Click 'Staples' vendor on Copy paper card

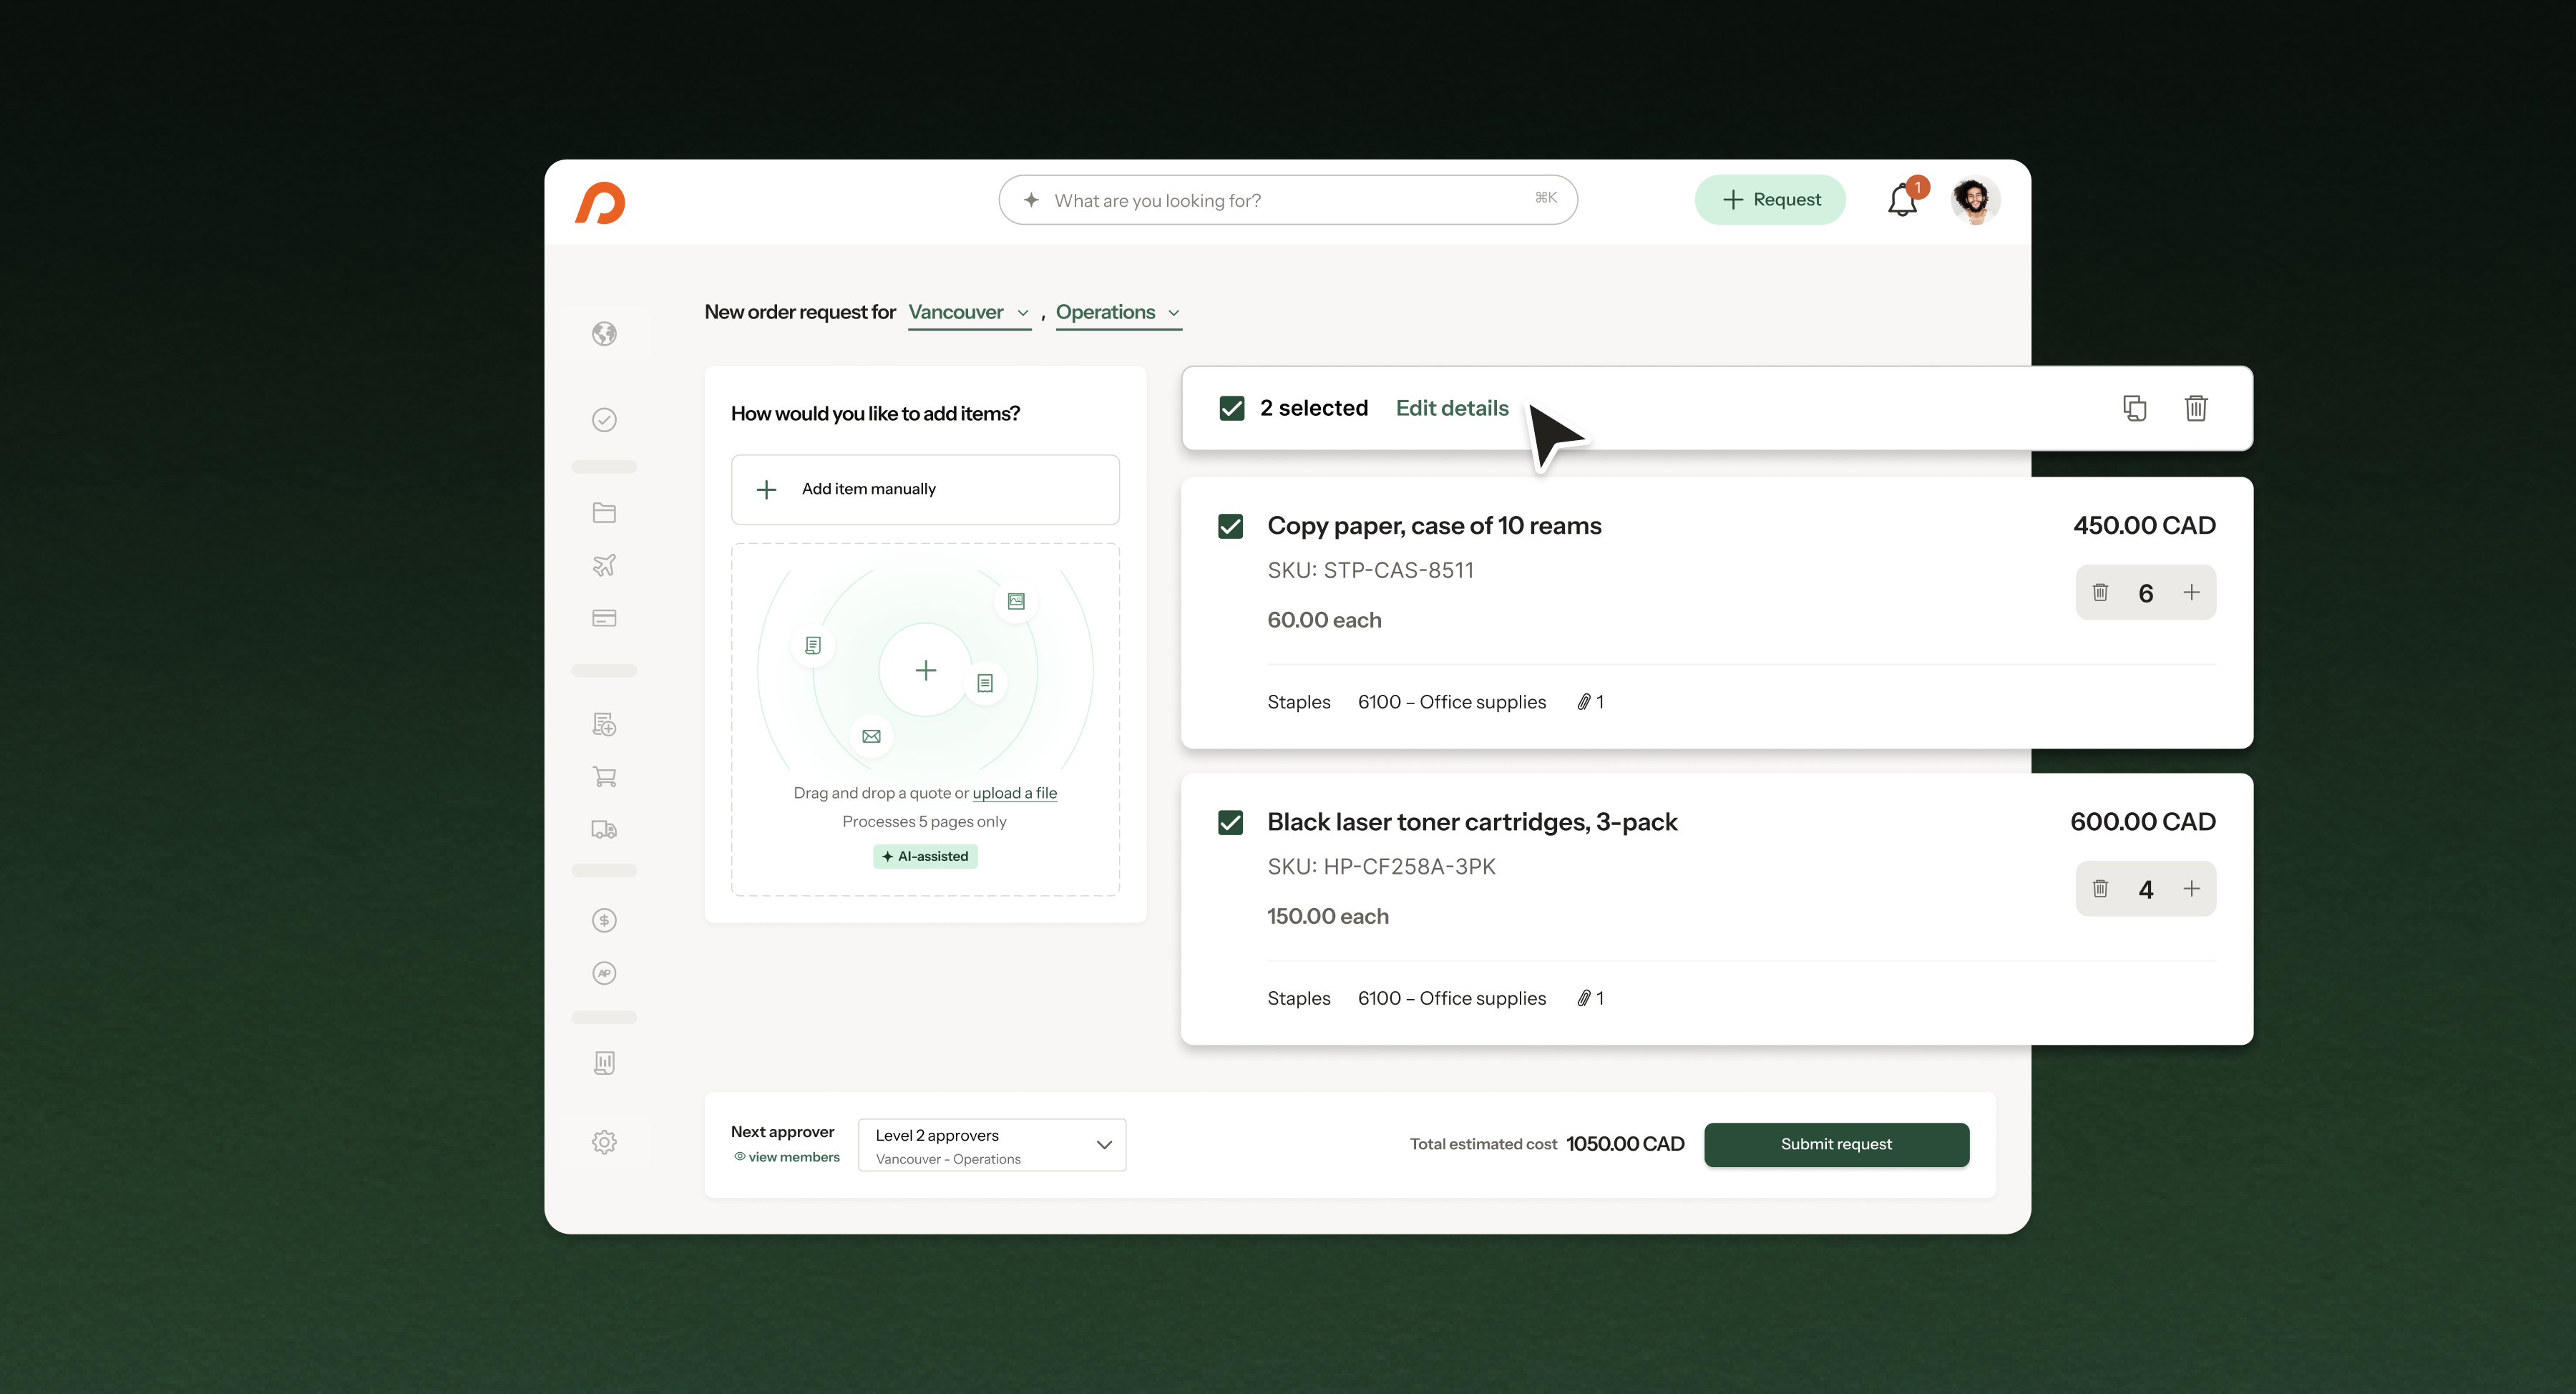coord(1299,702)
